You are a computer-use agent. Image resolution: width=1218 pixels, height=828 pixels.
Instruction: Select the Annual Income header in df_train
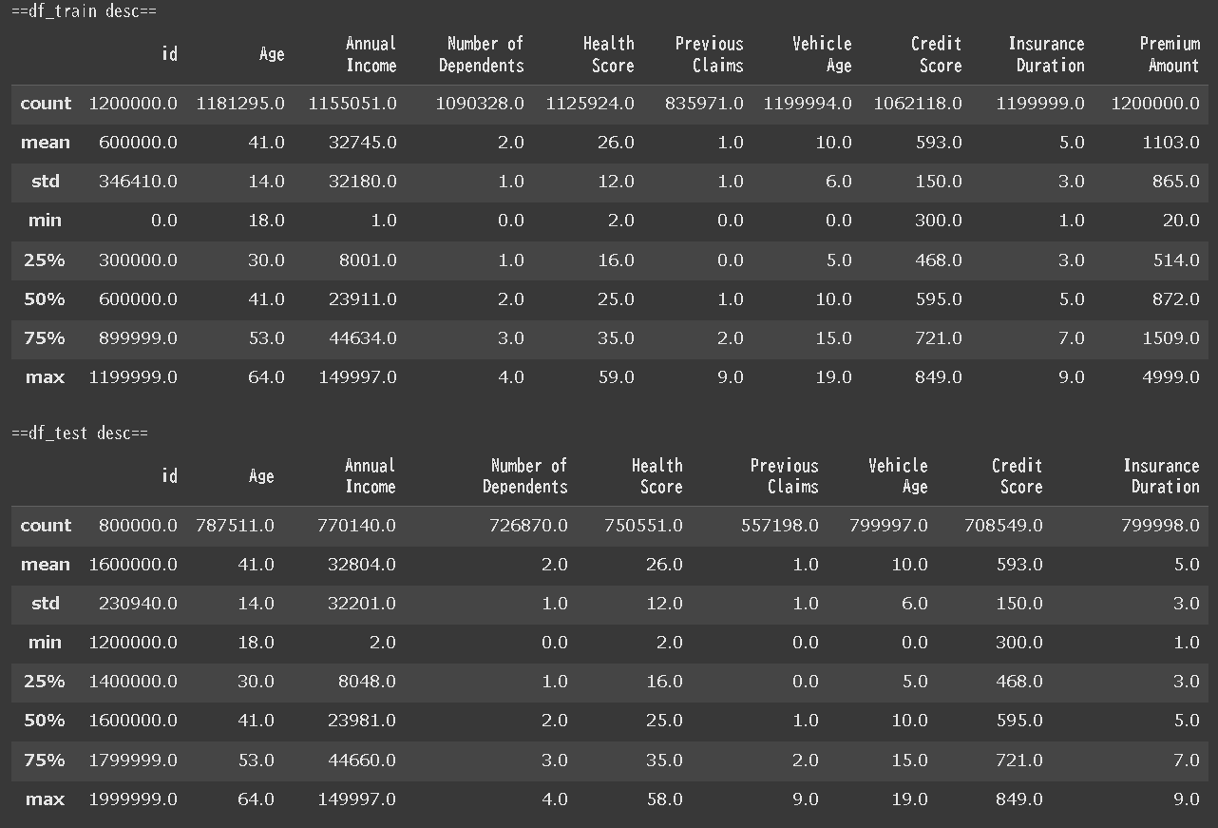click(x=371, y=54)
